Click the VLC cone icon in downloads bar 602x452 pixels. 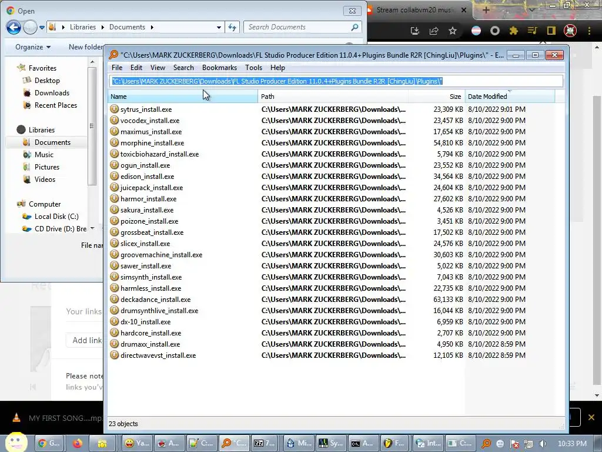[x=16, y=417]
